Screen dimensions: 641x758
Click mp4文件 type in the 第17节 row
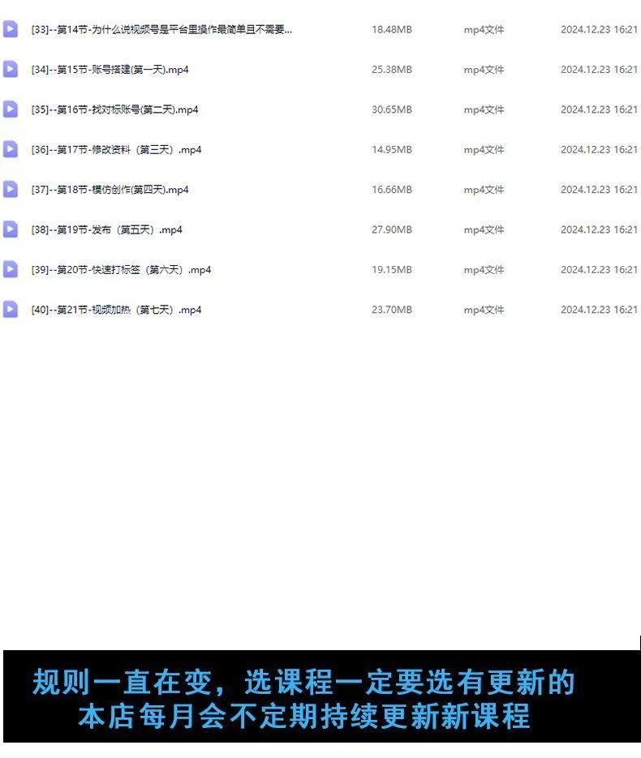tap(484, 150)
